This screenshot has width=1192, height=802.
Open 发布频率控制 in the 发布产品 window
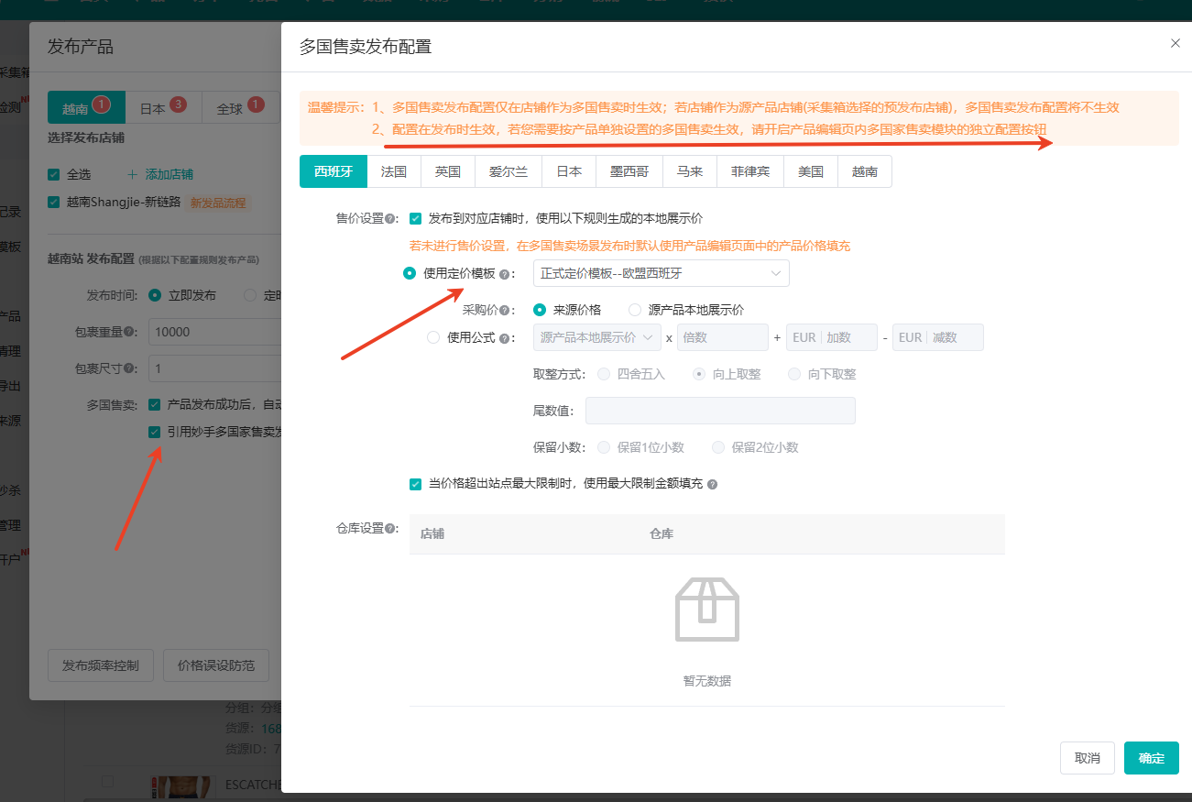tap(101, 665)
